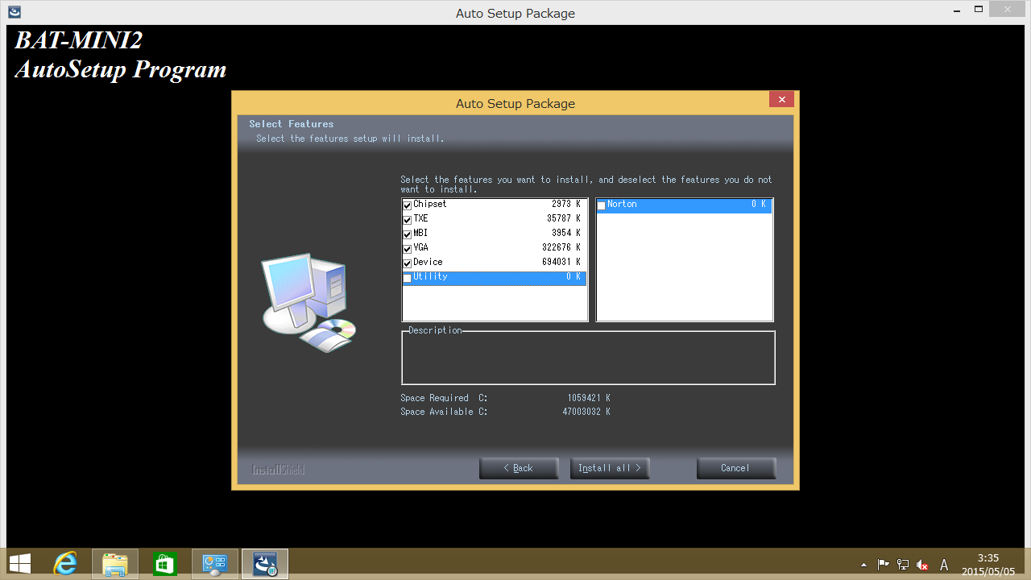Click the Auto Setup installer taskbar icon
1031x580 pixels.
[x=265, y=564]
